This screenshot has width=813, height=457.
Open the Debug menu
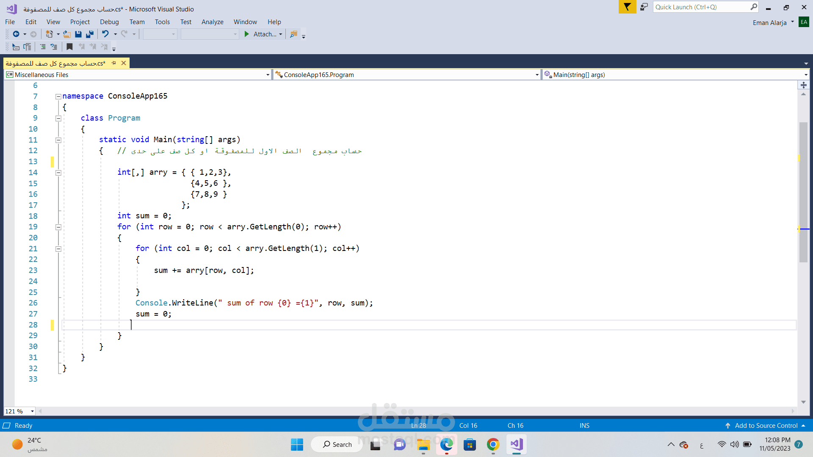[x=109, y=22]
